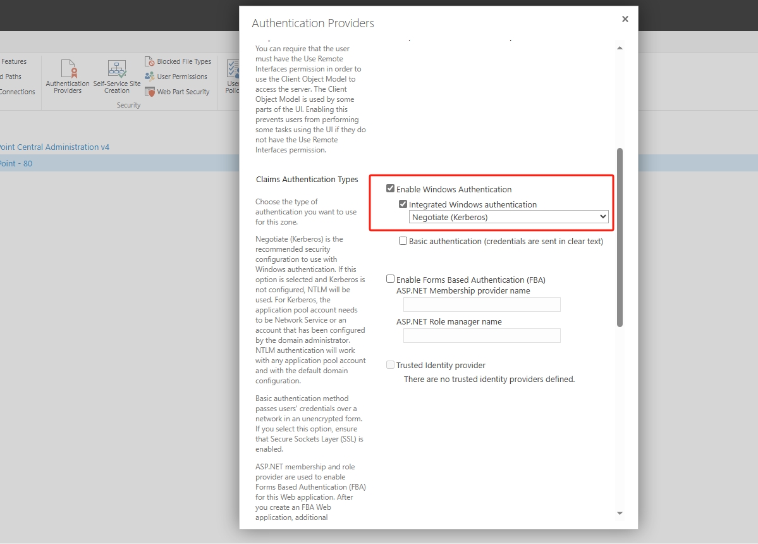Click the dialog vertical scrollbar thumb

click(x=620, y=237)
